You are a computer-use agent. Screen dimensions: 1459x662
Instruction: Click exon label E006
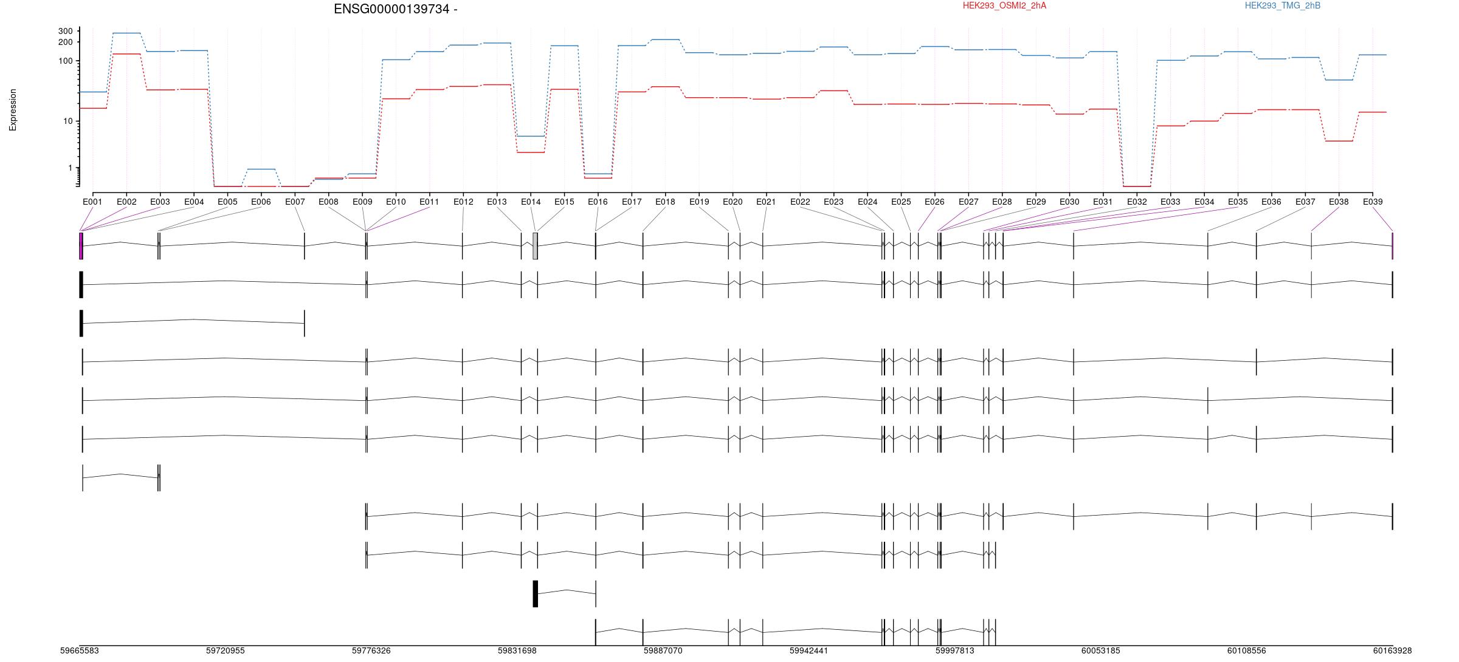261,202
